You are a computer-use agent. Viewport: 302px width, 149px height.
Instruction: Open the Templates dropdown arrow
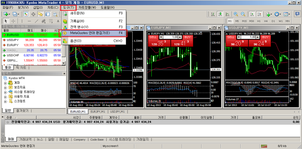pyautogui.click(x=289, y=14)
